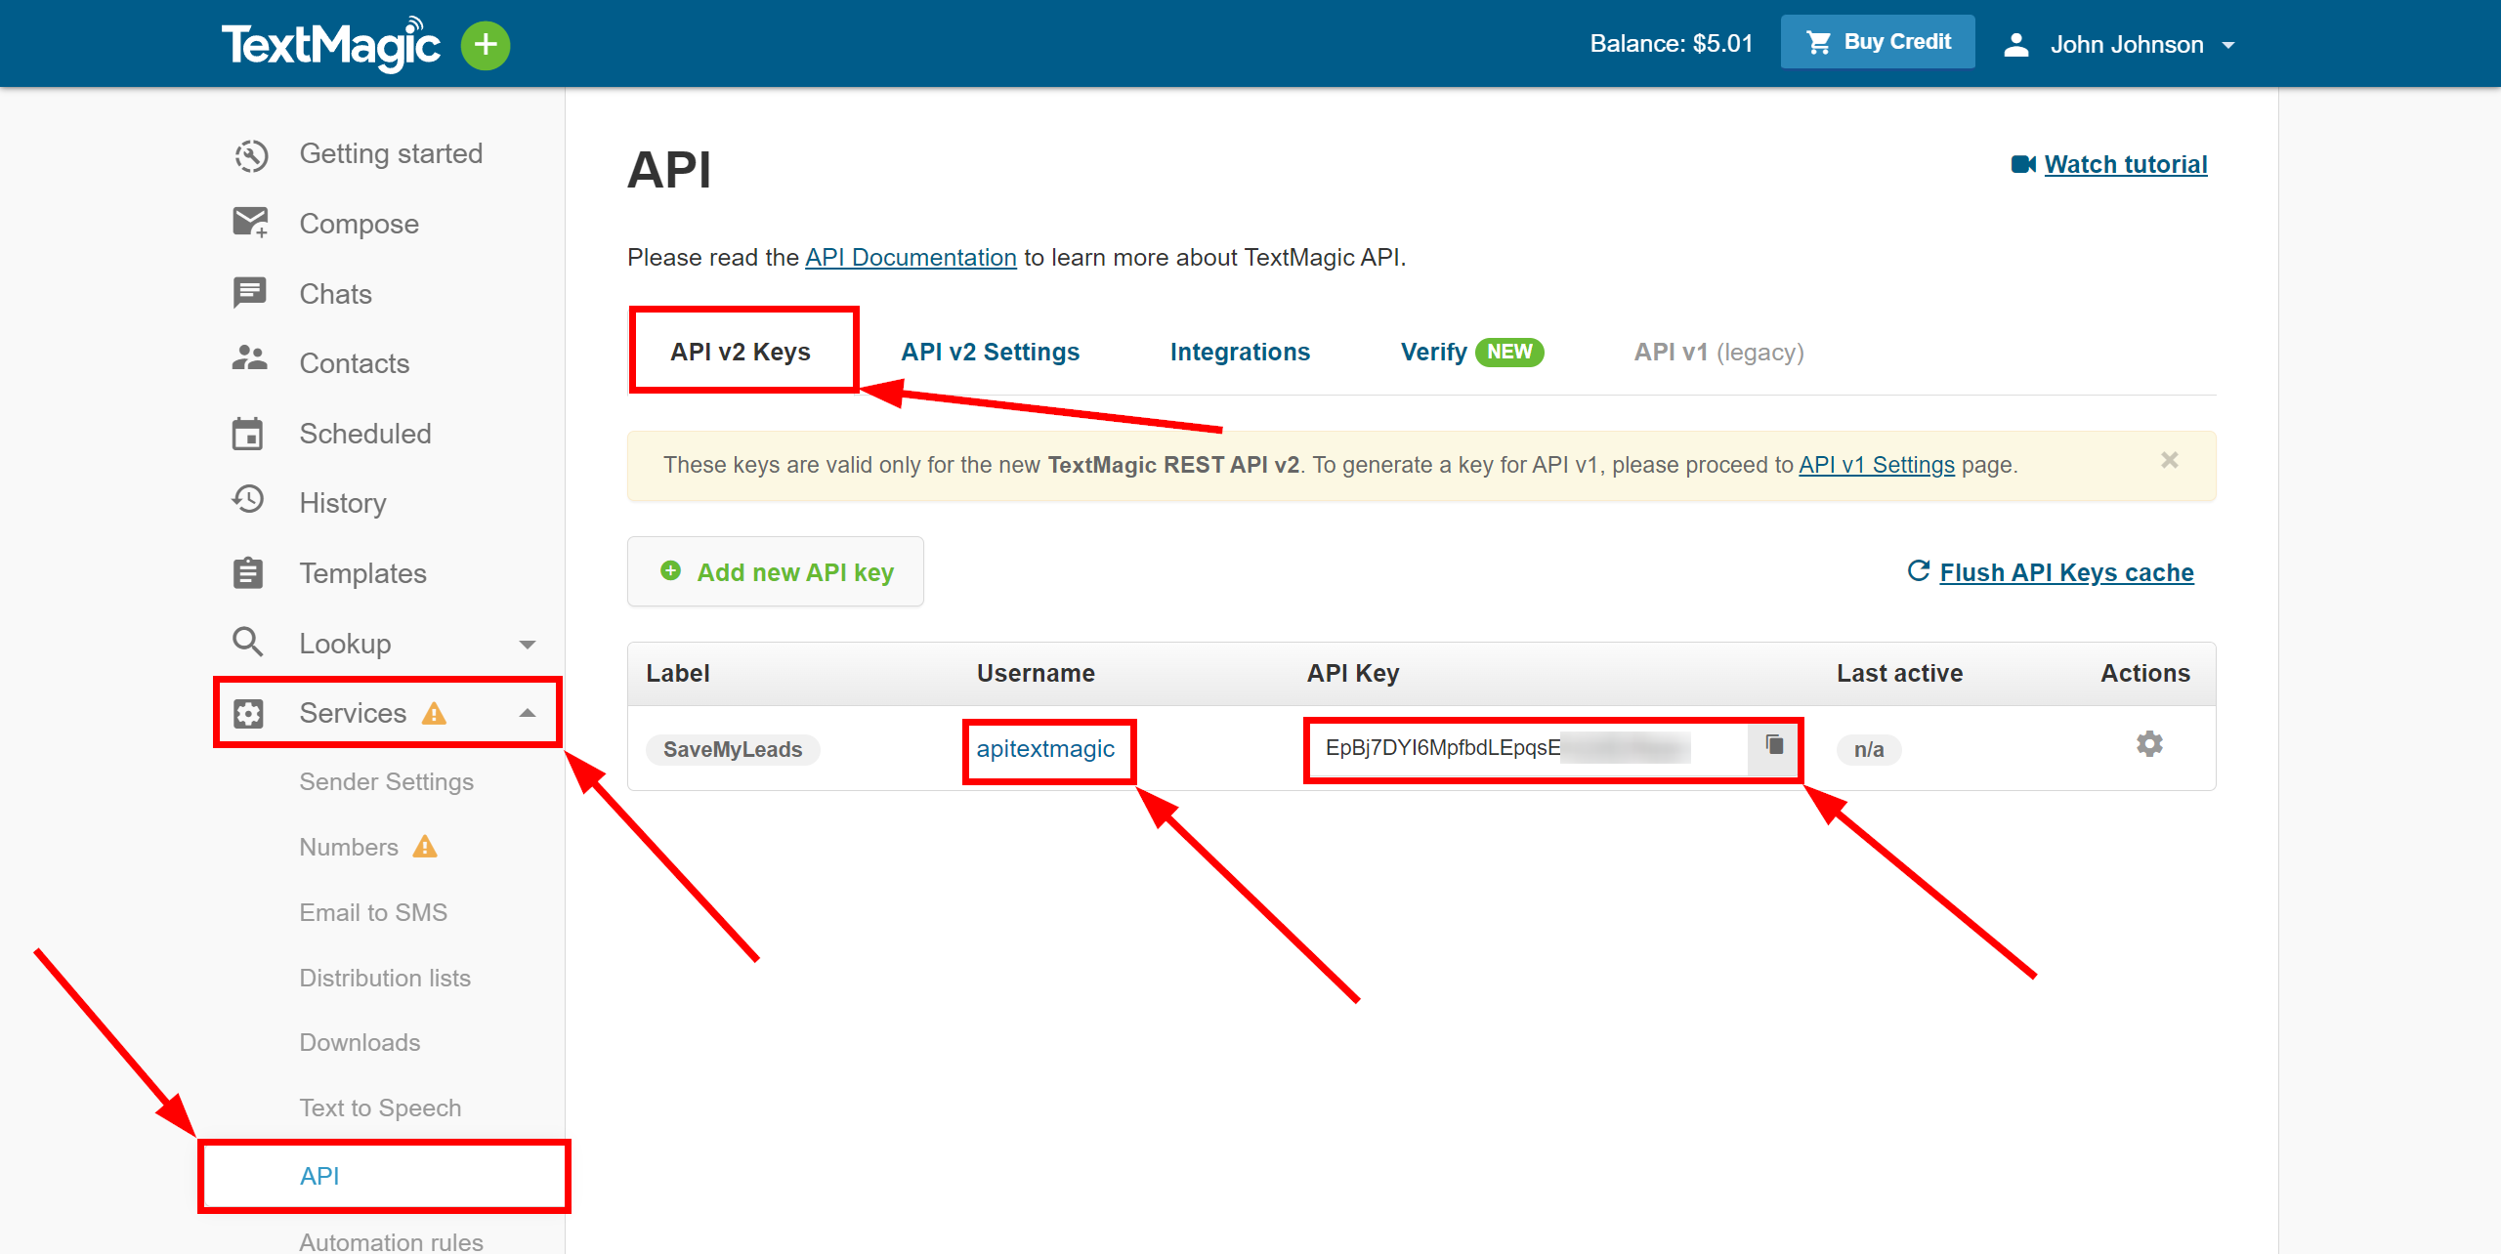The height and width of the screenshot is (1254, 2501).
Task: Click the n/a last active badge
Action: (x=1869, y=749)
